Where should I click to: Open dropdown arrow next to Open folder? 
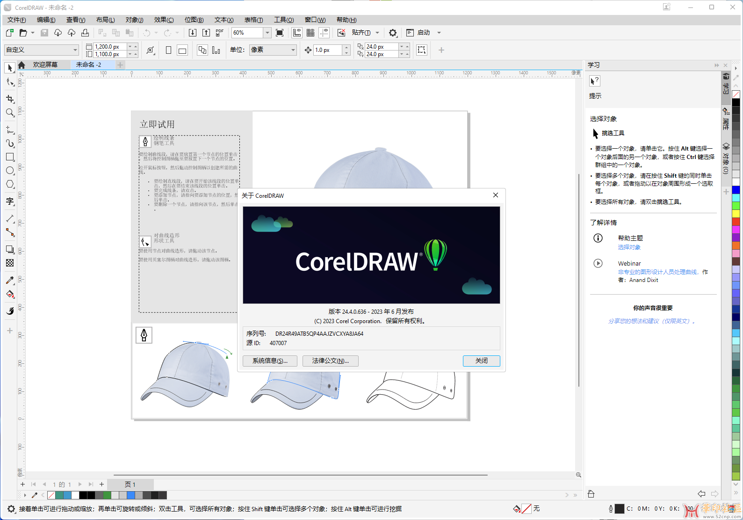click(33, 33)
